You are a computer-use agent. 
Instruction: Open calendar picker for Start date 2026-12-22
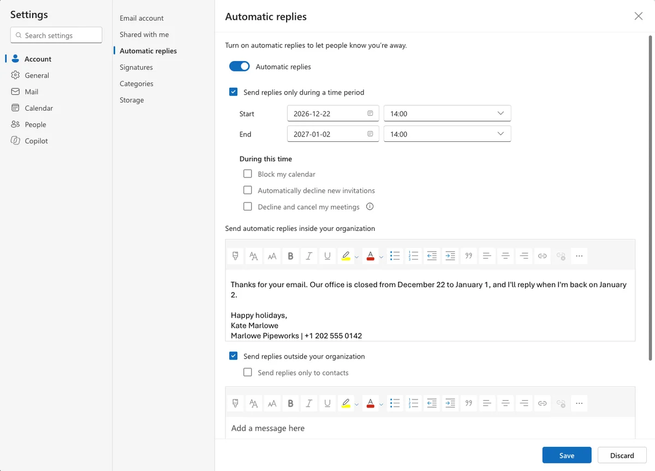coord(370,114)
